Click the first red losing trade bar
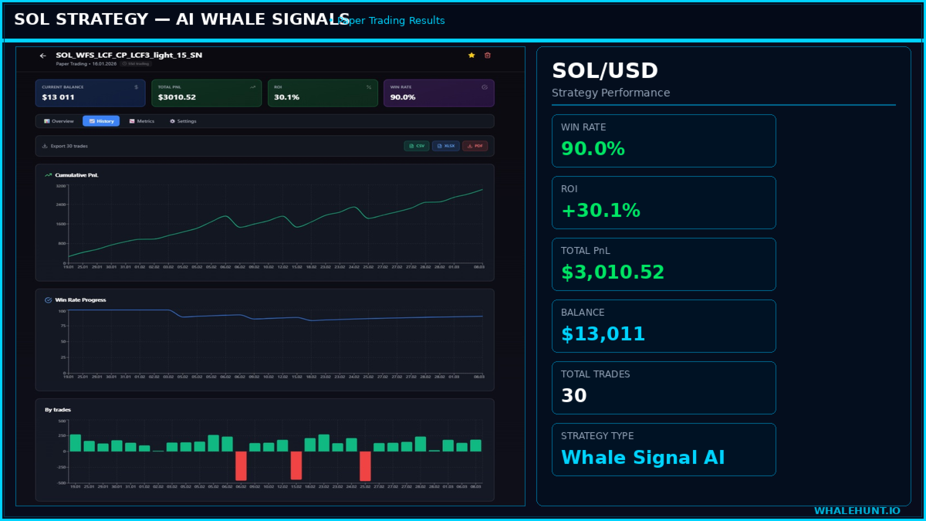Screen dimensions: 926x521 pyautogui.click(x=241, y=466)
